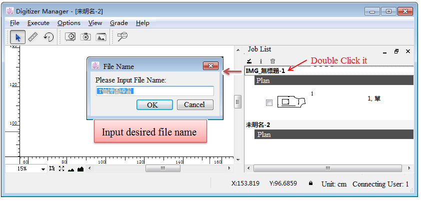Click the rename edit icon in Job List
The height and width of the screenshot is (201, 421).
pyautogui.click(x=249, y=61)
